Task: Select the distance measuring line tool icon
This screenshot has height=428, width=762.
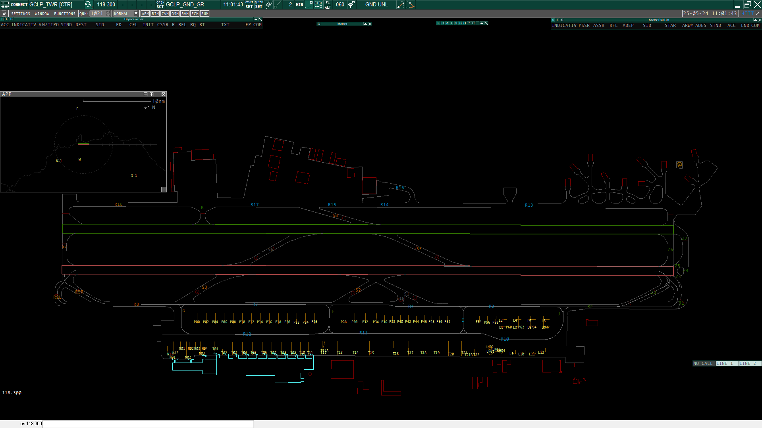Action: (278, 4)
